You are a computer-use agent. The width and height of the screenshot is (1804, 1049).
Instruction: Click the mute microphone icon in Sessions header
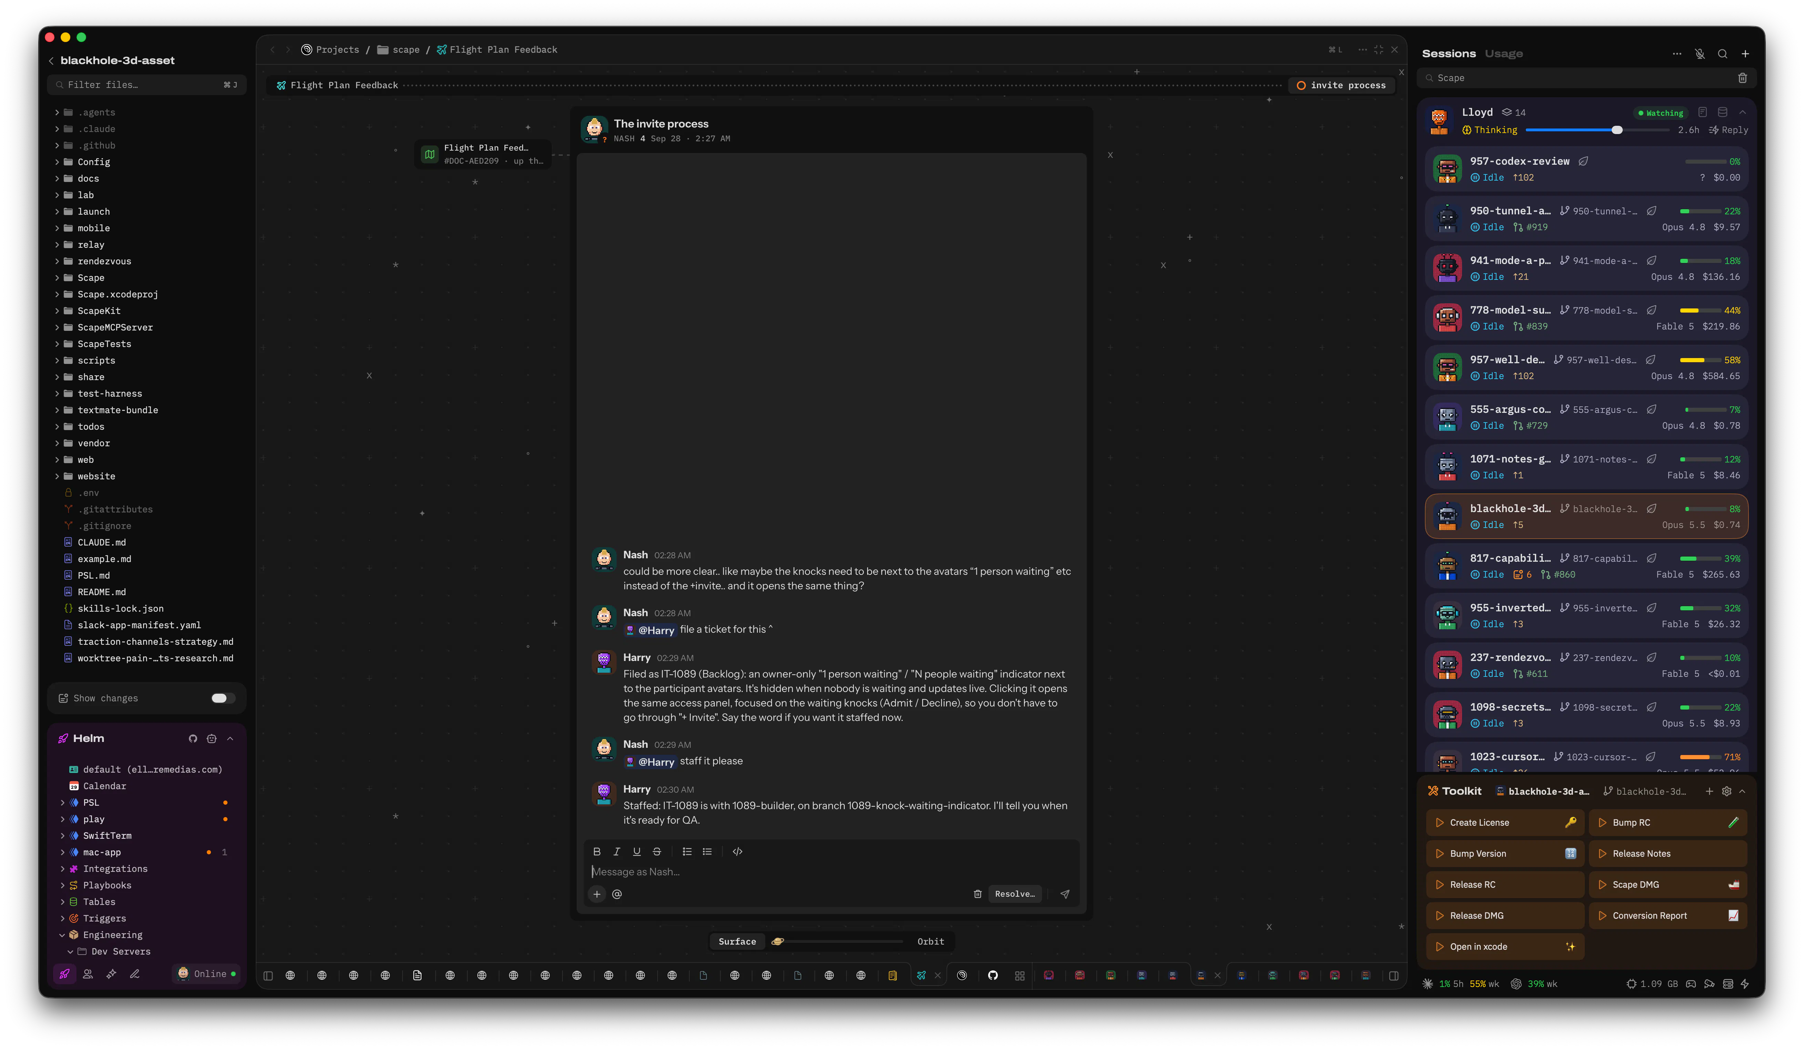(1700, 54)
